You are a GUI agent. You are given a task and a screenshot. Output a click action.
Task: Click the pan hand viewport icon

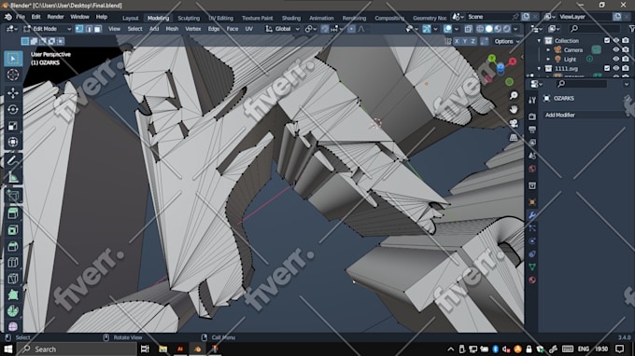pos(514,110)
